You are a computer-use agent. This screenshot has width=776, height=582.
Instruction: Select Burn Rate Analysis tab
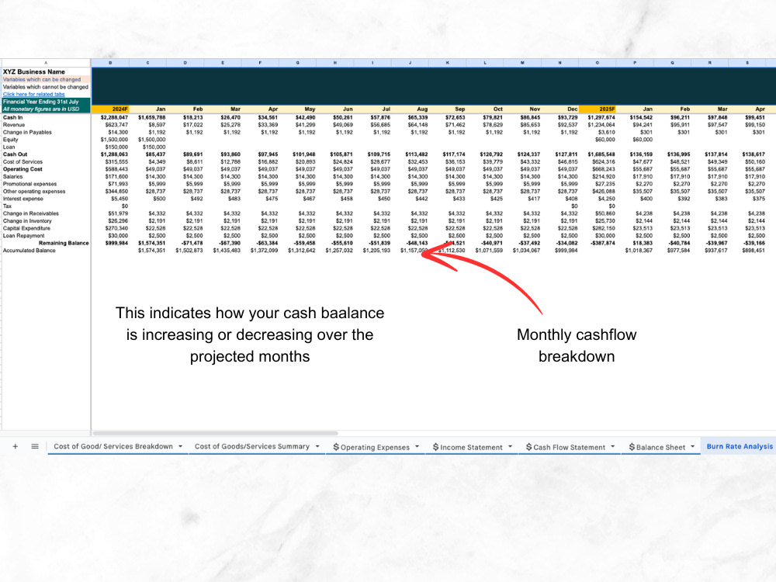click(x=740, y=446)
